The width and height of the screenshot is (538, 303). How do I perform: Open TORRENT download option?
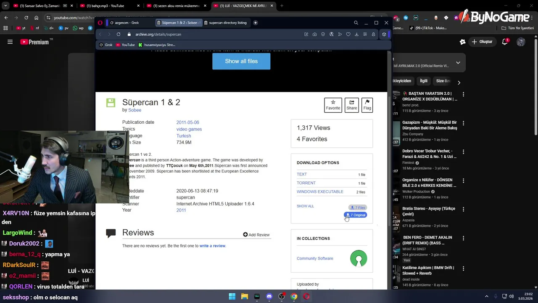pos(306,183)
